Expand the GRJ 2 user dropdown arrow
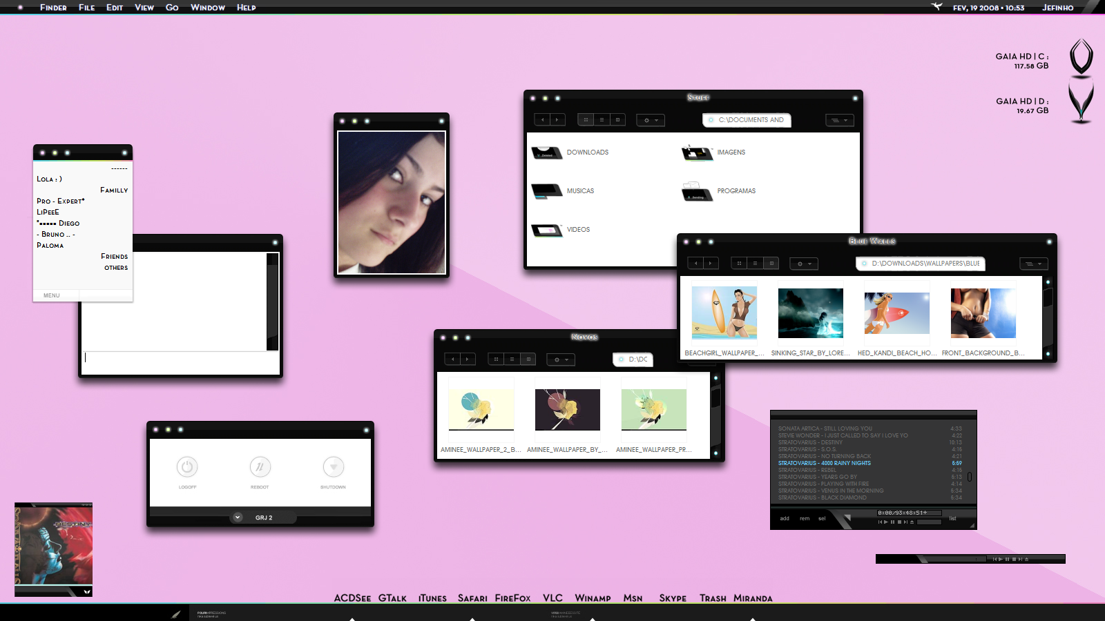The height and width of the screenshot is (621, 1105). (x=238, y=517)
